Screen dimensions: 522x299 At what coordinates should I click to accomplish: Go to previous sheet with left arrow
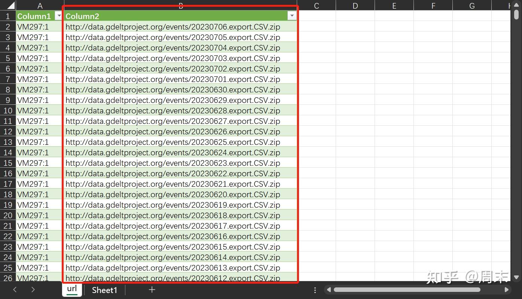point(15,290)
